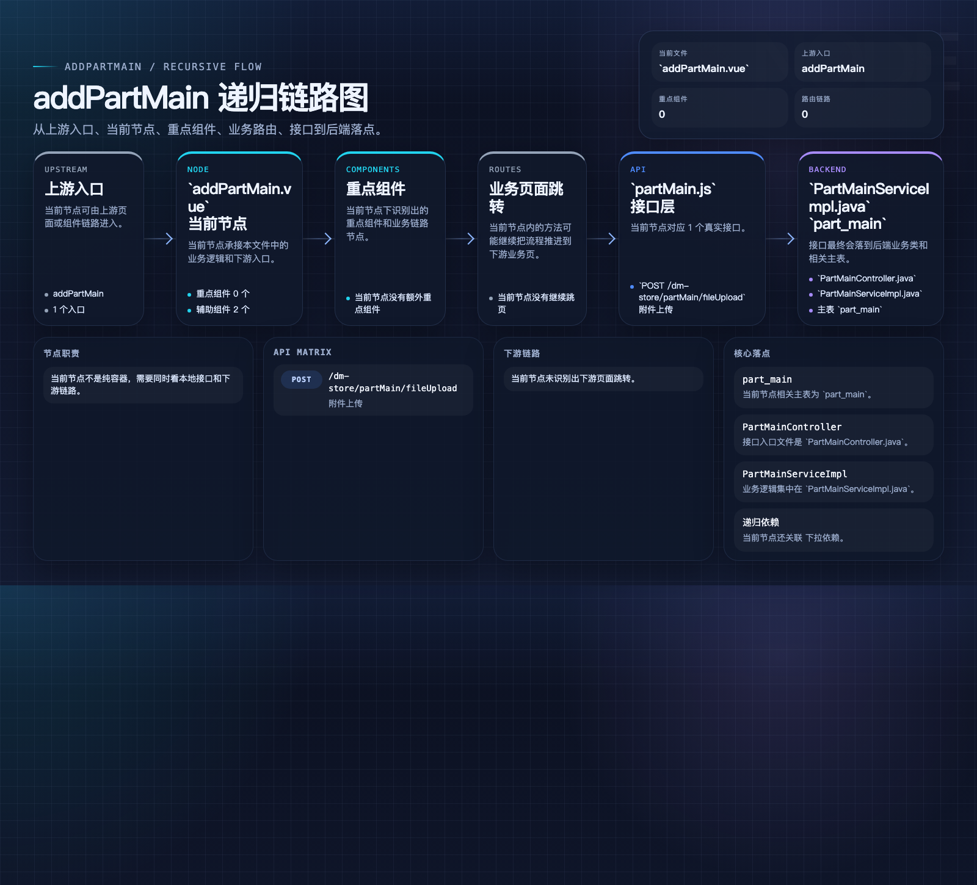Click the 'ADDPARTMAIN / RECURSIVE FLOW' breadcrumb label
Viewport: 977px width, 885px height.
click(163, 67)
